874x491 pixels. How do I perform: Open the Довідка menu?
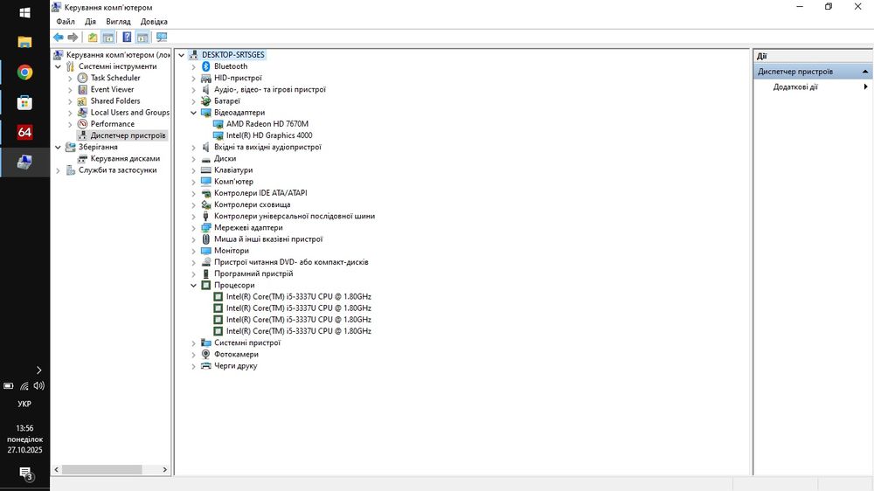tap(154, 22)
